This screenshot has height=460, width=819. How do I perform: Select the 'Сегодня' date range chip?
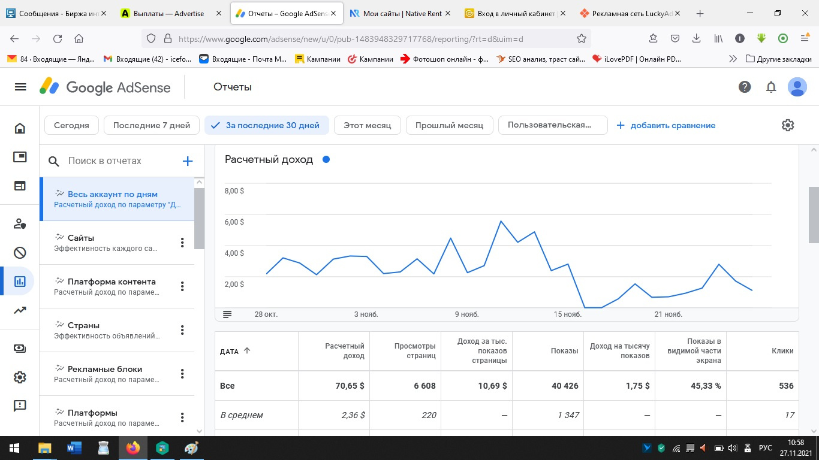71,125
